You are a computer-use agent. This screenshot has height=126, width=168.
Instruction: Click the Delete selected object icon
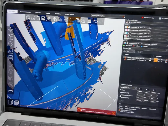33,18
